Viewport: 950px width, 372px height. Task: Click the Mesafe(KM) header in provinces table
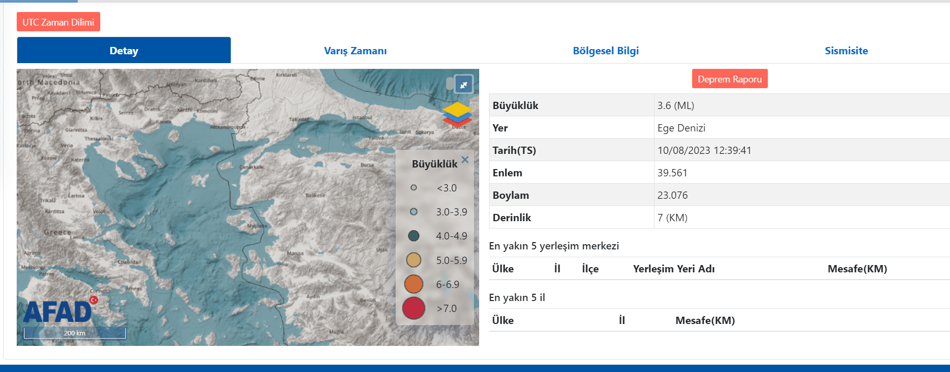705,320
